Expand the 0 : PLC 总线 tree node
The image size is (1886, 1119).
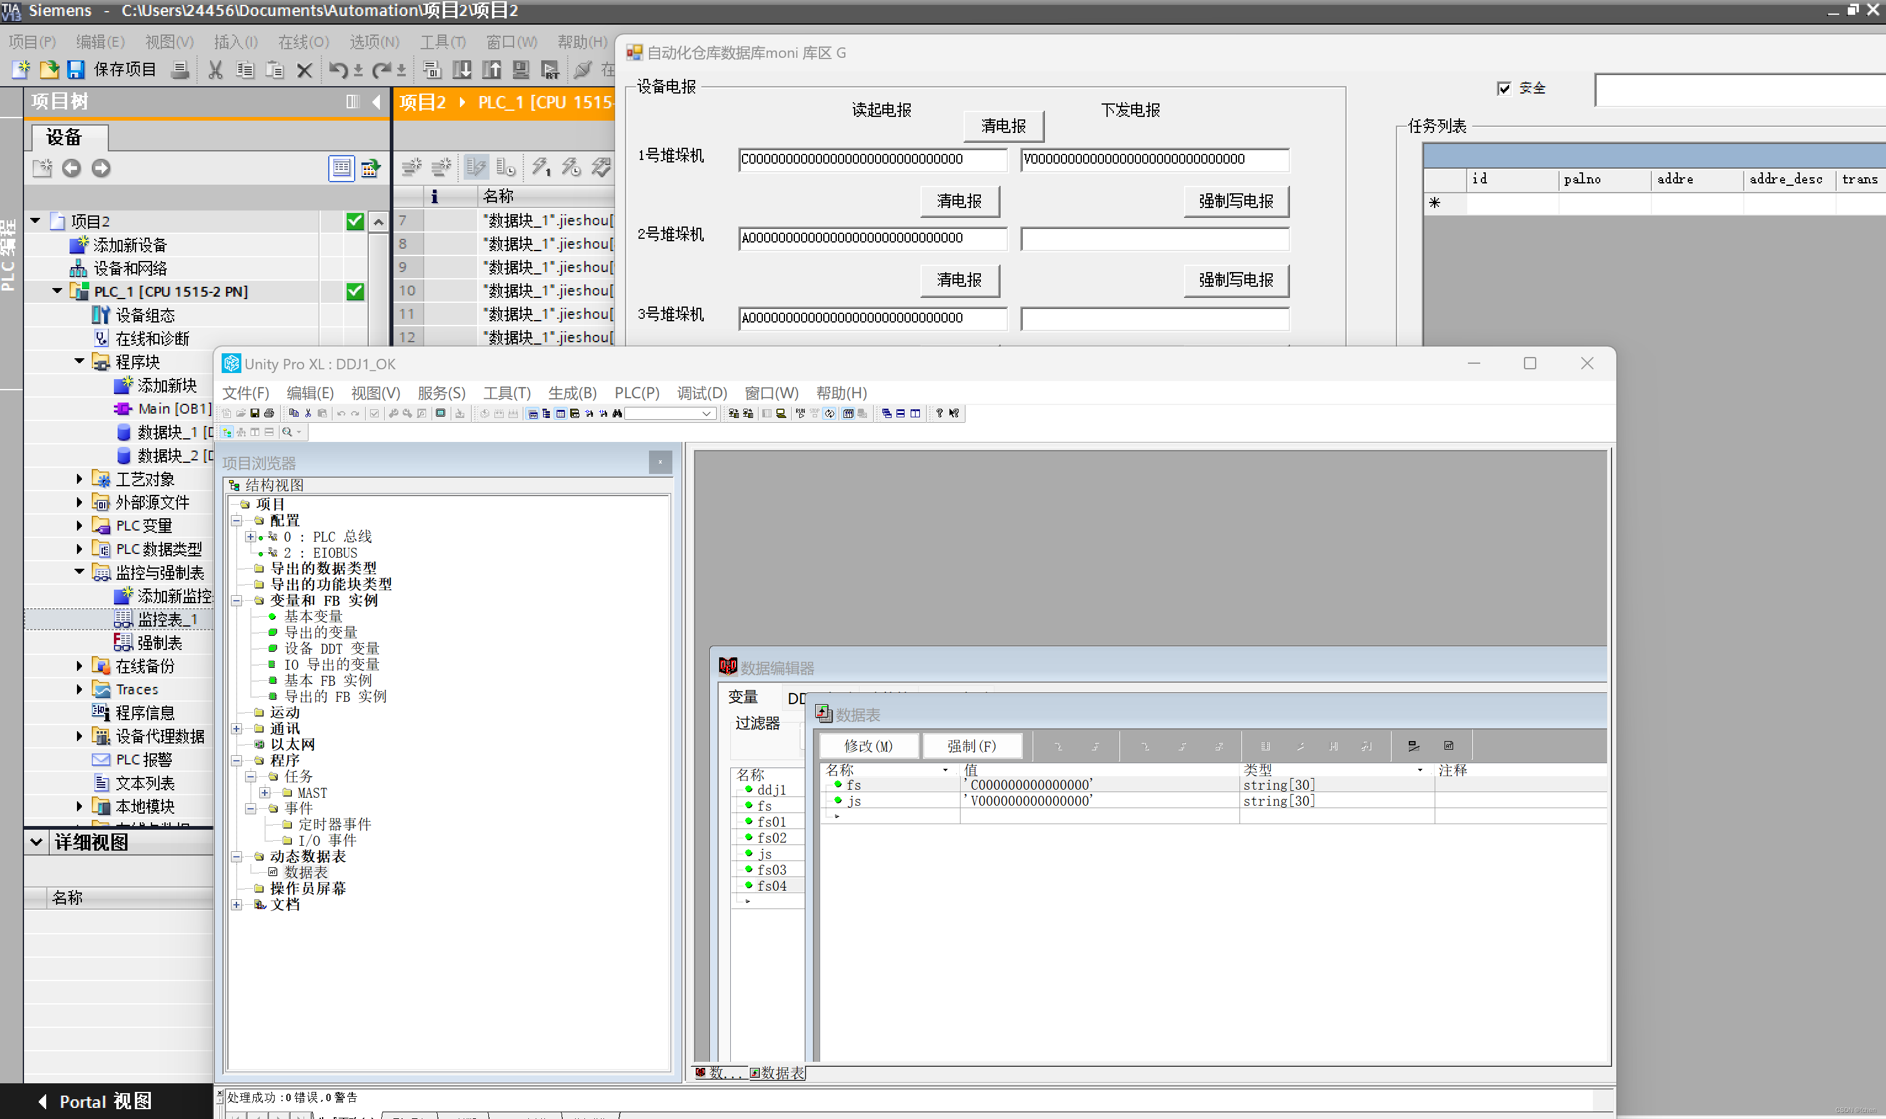pos(251,537)
